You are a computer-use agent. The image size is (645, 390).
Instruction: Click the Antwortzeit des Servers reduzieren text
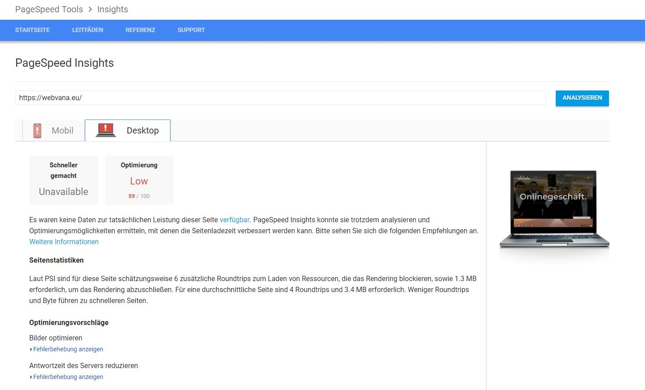pos(83,365)
